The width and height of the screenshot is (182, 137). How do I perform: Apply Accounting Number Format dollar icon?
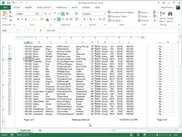click(85, 19)
